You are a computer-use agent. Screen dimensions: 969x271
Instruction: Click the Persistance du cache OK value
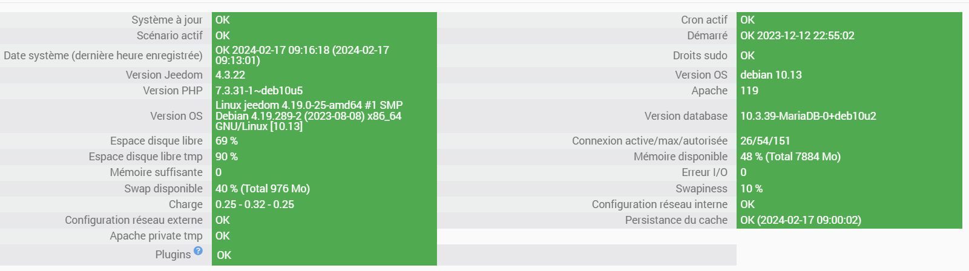point(800,220)
